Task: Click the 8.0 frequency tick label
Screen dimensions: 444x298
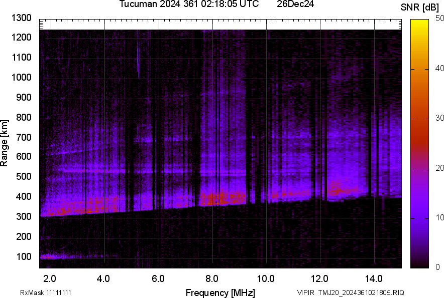Action: tap(212, 278)
